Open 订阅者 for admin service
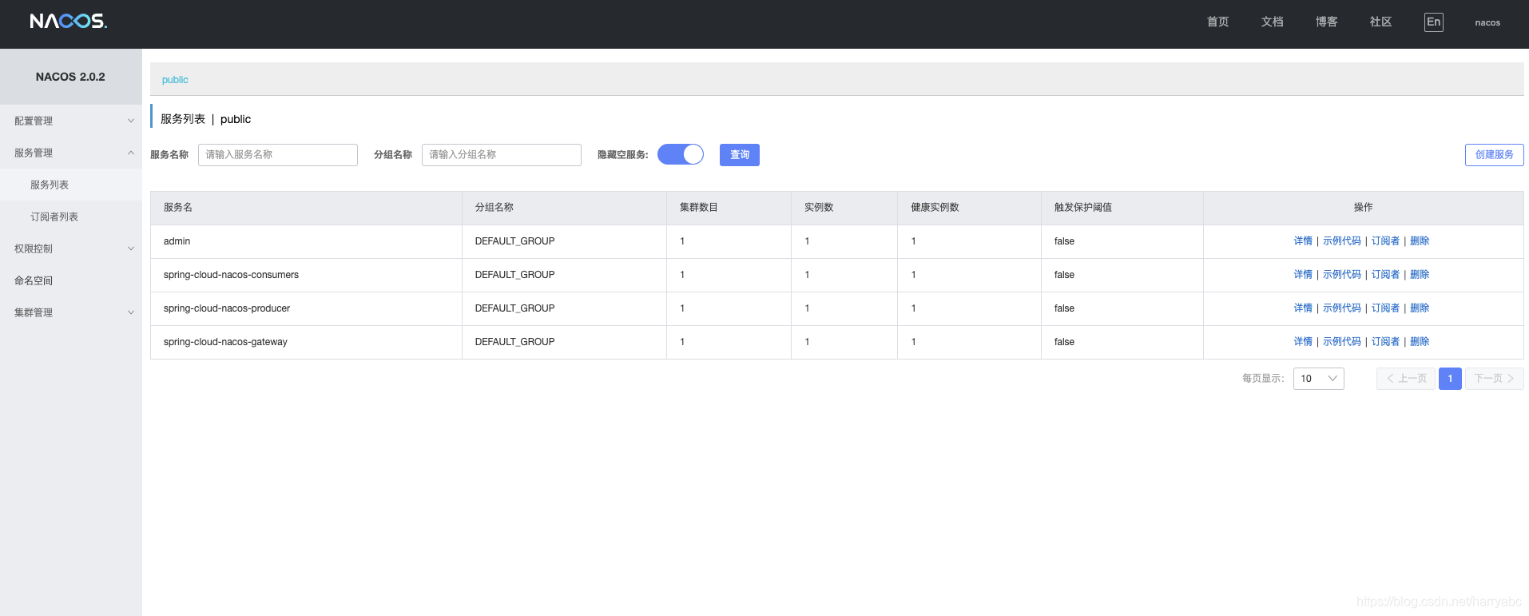This screenshot has width=1529, height=616. [1385, 241]
